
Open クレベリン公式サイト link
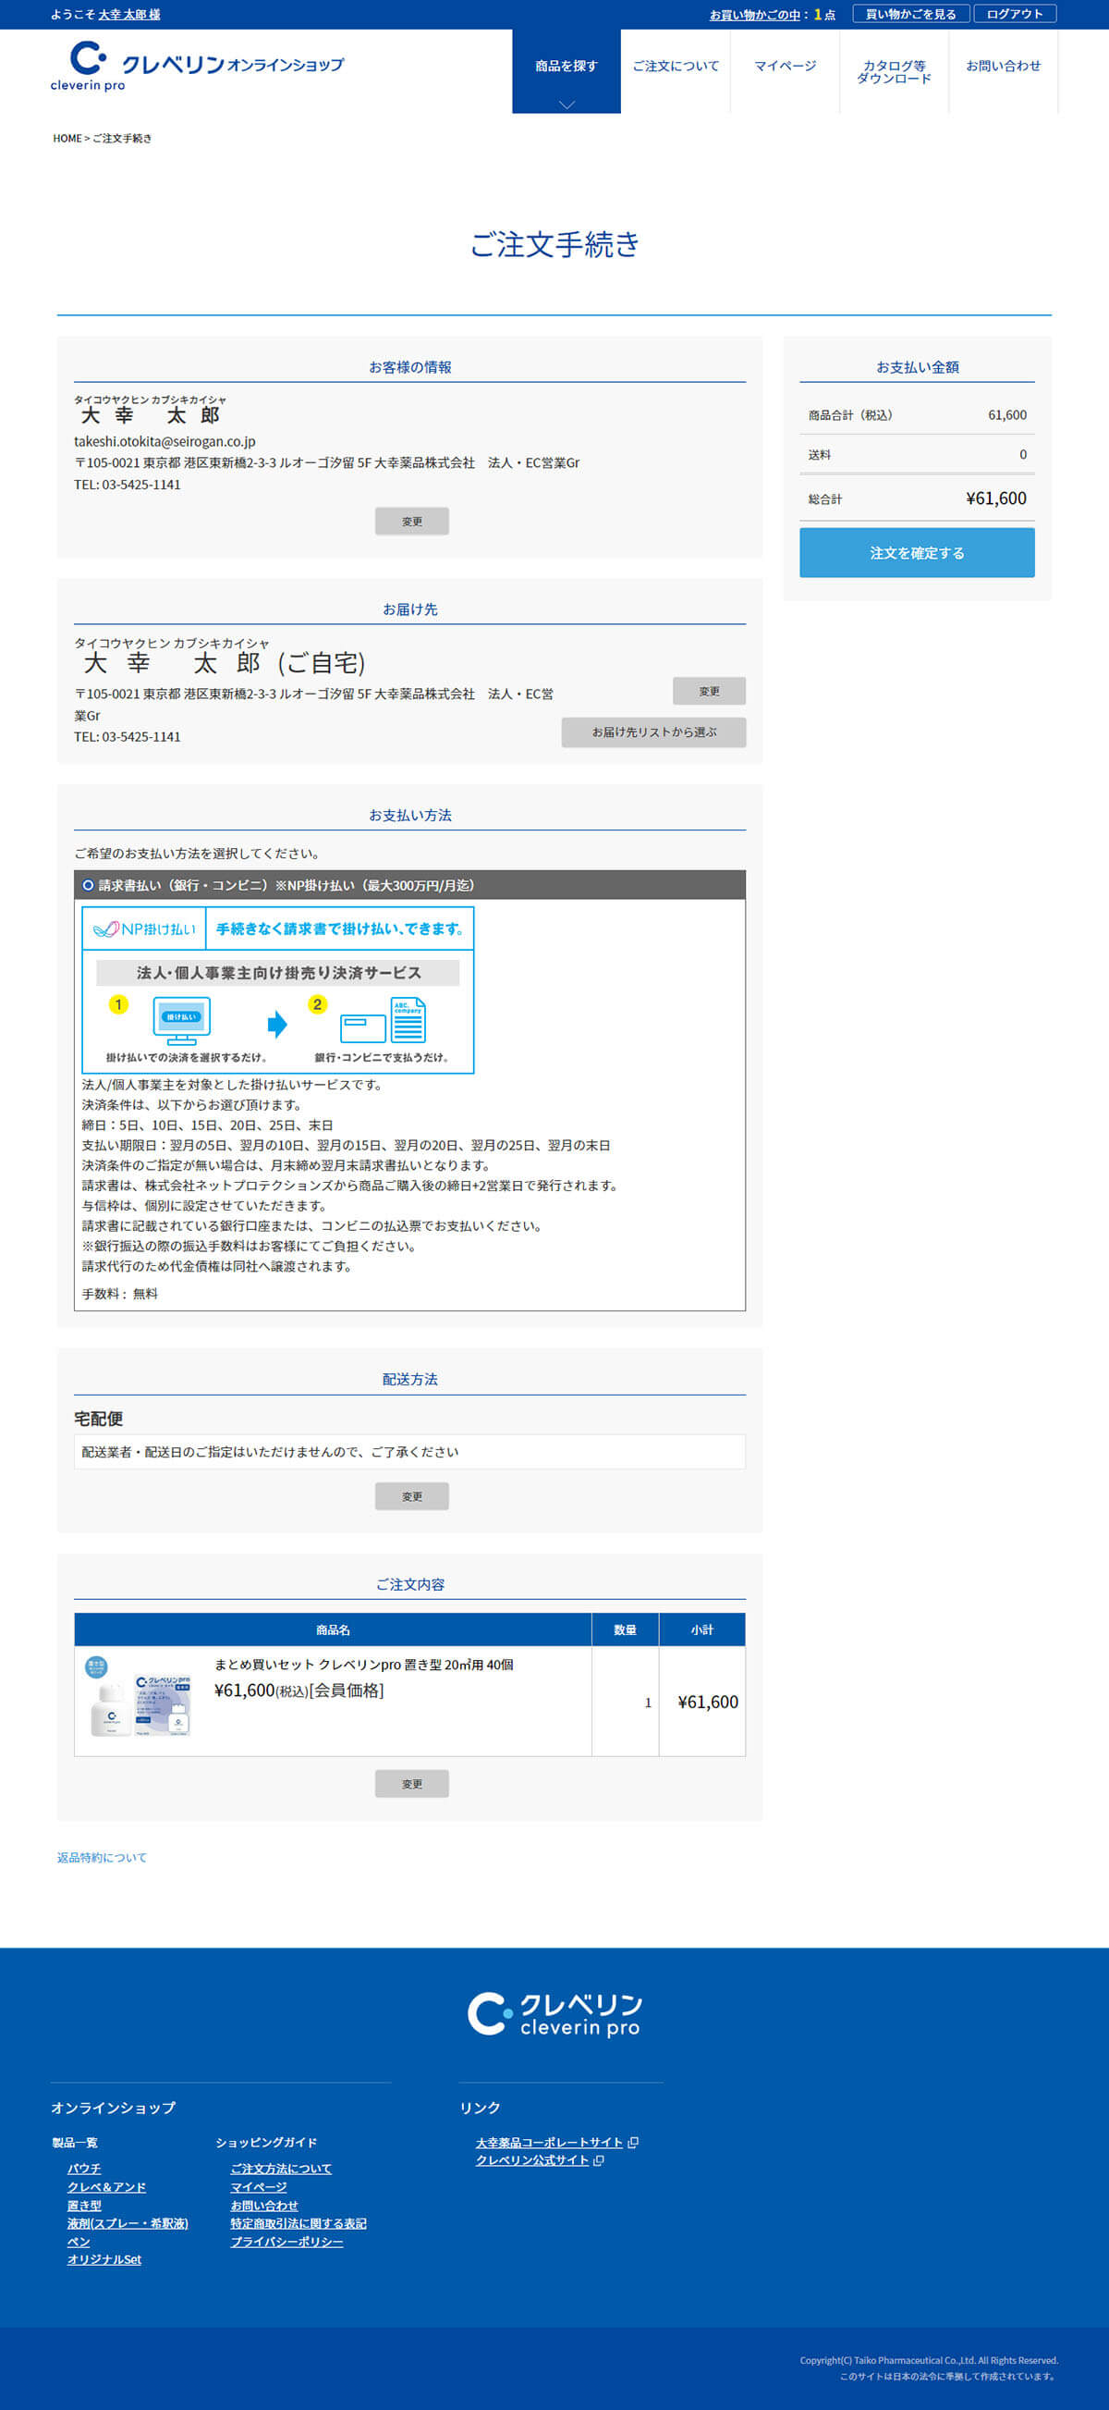532,2160
